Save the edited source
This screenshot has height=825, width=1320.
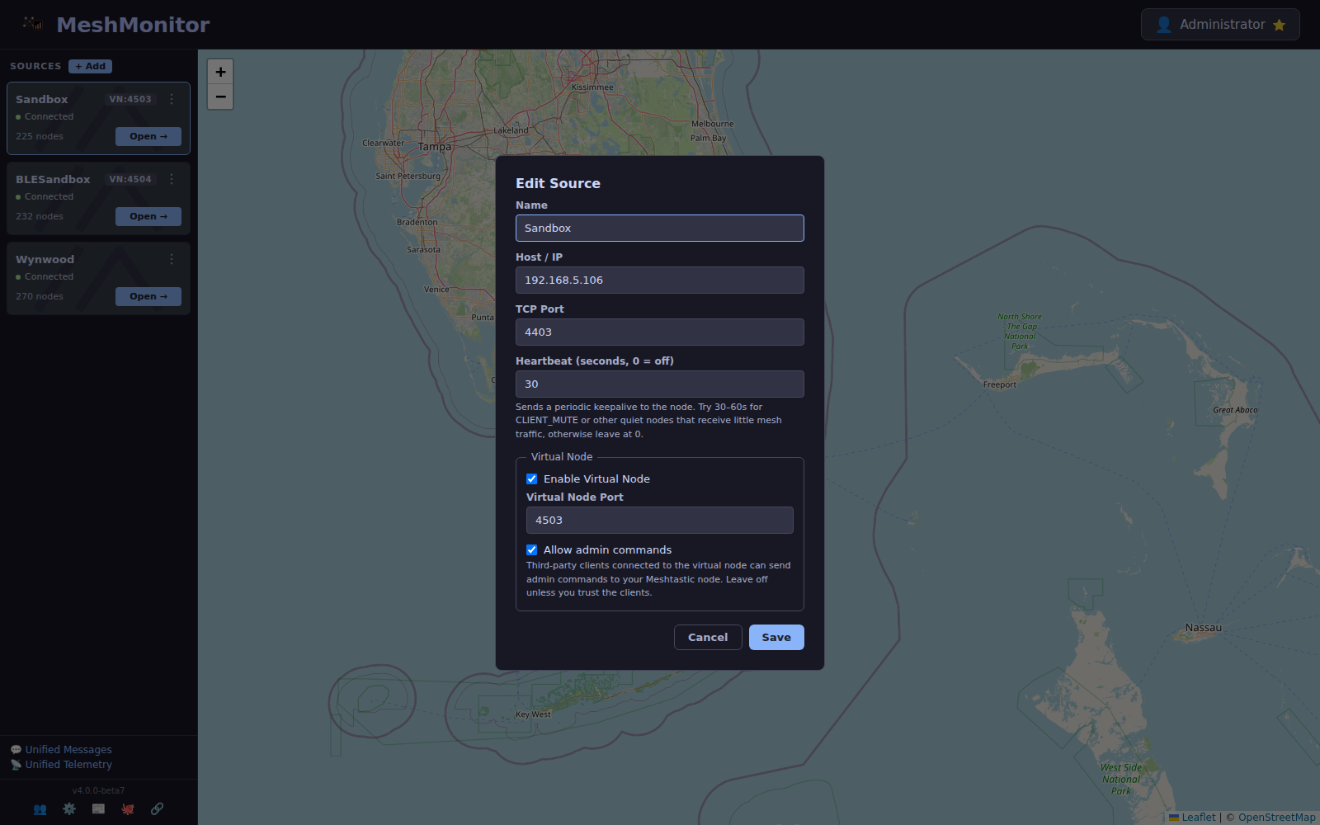point(776,638)
